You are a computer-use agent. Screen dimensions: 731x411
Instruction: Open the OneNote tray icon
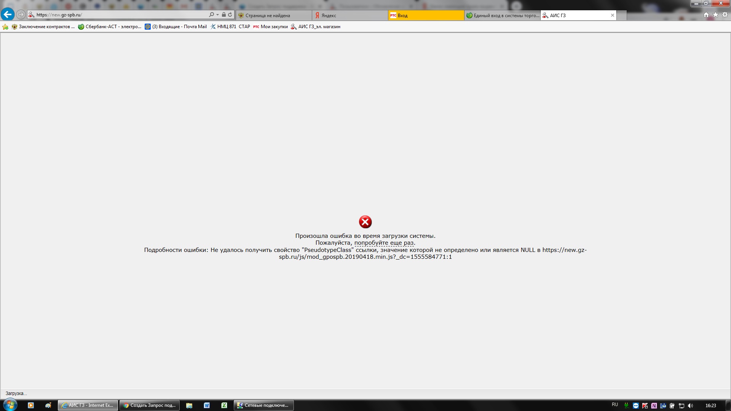click(x=654, y=406)
